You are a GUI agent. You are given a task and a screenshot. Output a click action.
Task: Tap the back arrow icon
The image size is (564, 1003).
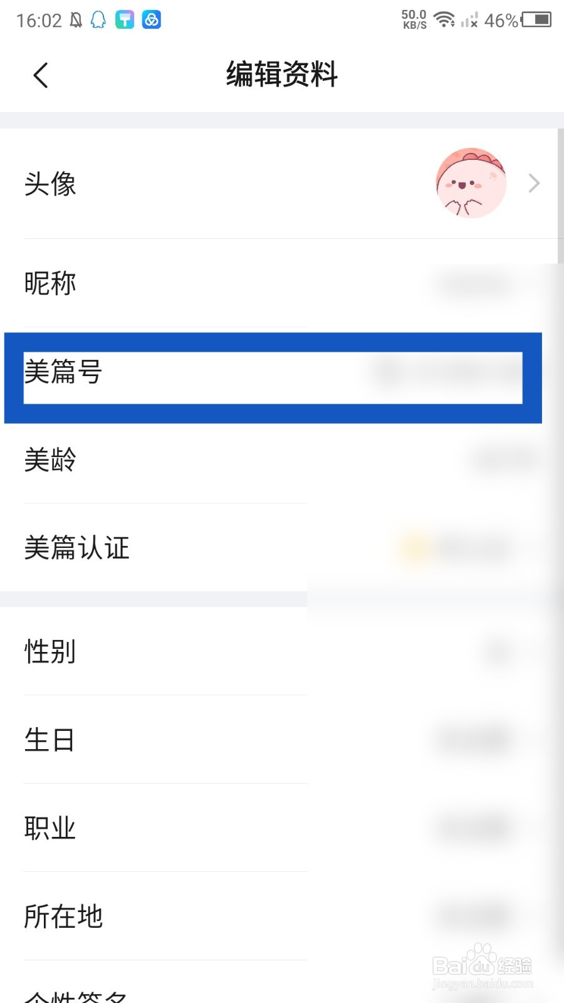coord(41,76)
